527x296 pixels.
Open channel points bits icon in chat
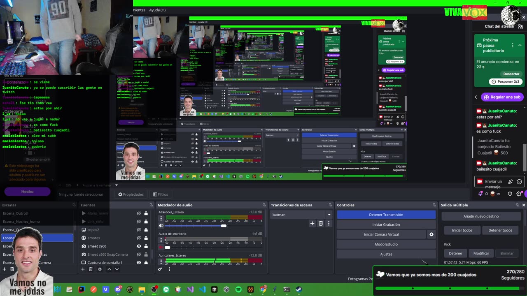coord(480,194)
